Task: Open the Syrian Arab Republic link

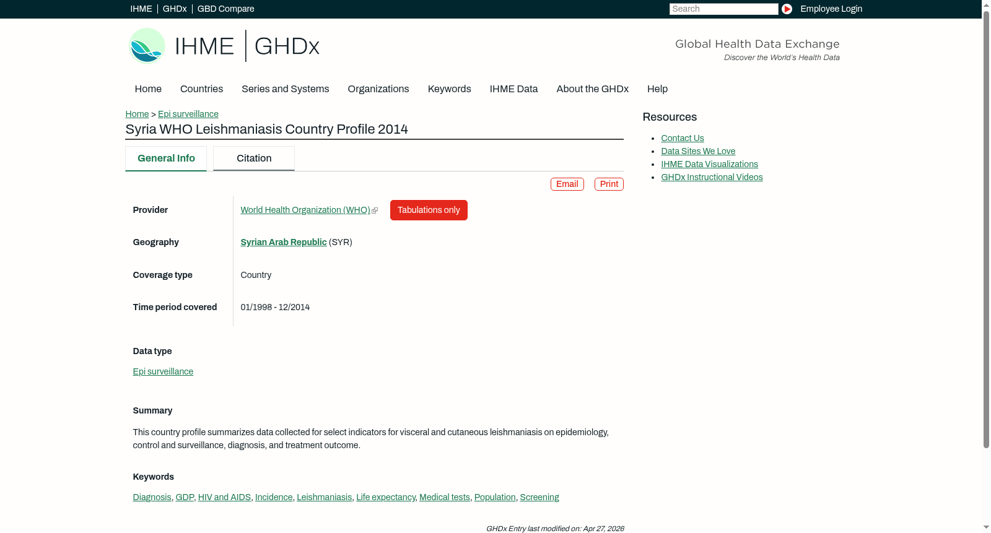Action: click(x=284, y=242)
